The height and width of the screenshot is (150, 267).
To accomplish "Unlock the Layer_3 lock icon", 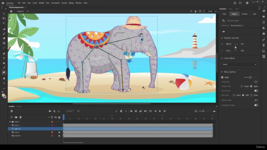I will [59, 132].
